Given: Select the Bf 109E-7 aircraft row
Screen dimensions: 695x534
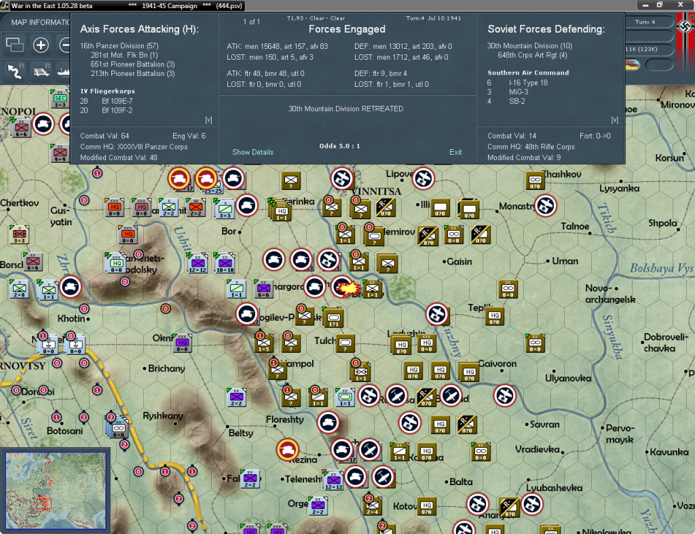Looking at the screenshot, I should coord(107,101).
